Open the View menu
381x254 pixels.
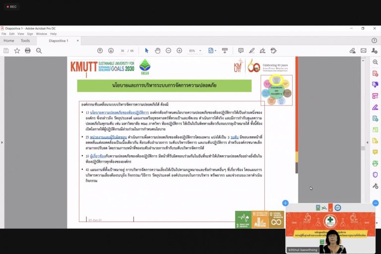point(19,34)
